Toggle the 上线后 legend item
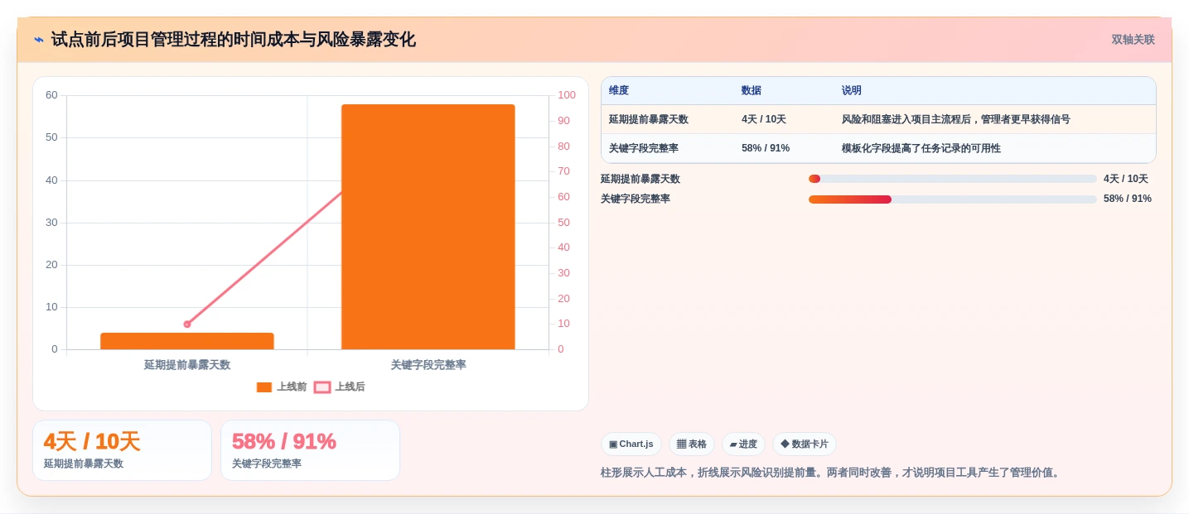The width and height of the screenshot is (1189, 514). click(340, 387)
